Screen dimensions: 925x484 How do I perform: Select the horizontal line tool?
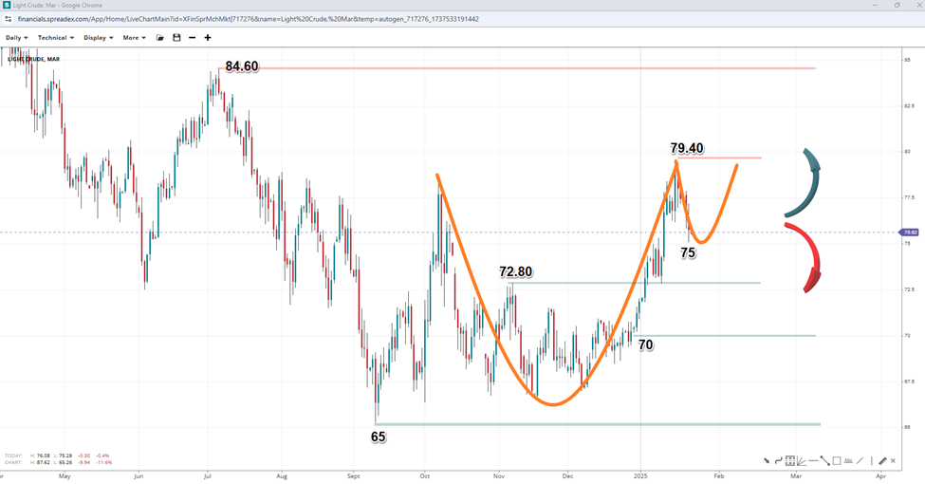813,460
